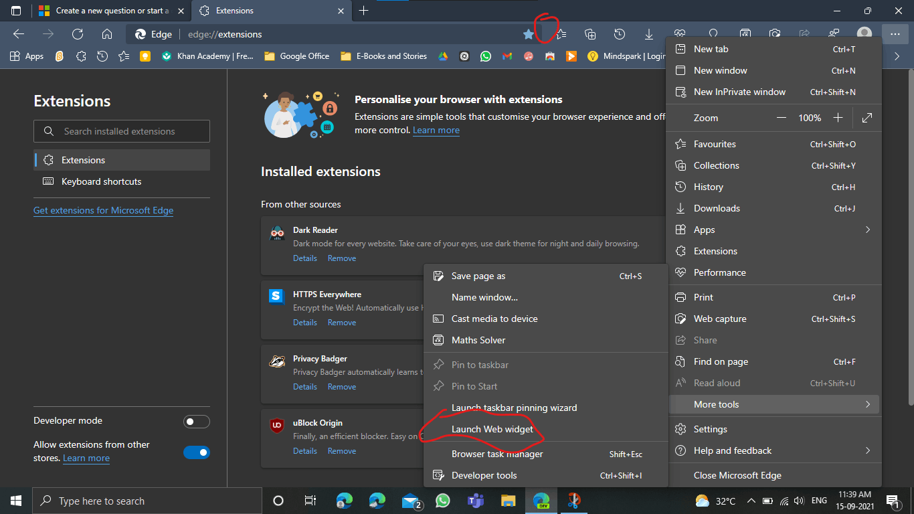Open the tab actions menu button
The width and height of the screenshot is (914, 514).
(16, 11)
